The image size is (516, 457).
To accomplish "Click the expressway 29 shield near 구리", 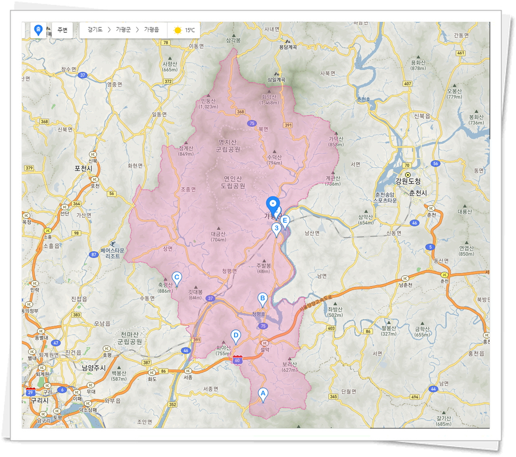I will tap(30, 391).
